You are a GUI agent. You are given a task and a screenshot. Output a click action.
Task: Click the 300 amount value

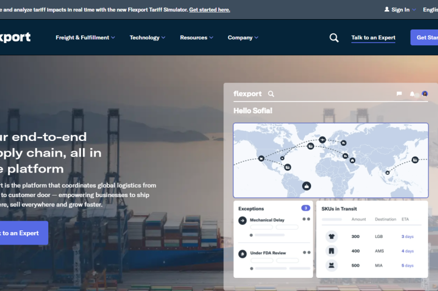tap(355, 236)
